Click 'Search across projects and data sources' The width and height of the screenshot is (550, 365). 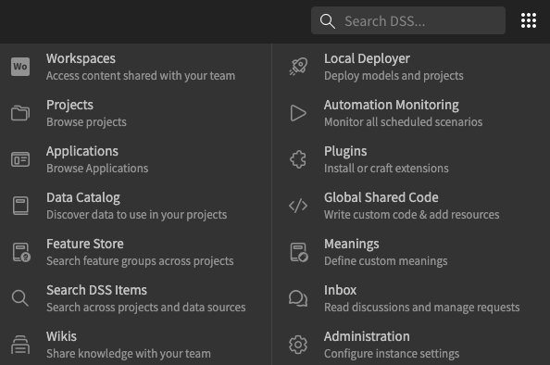pos(146,308)
